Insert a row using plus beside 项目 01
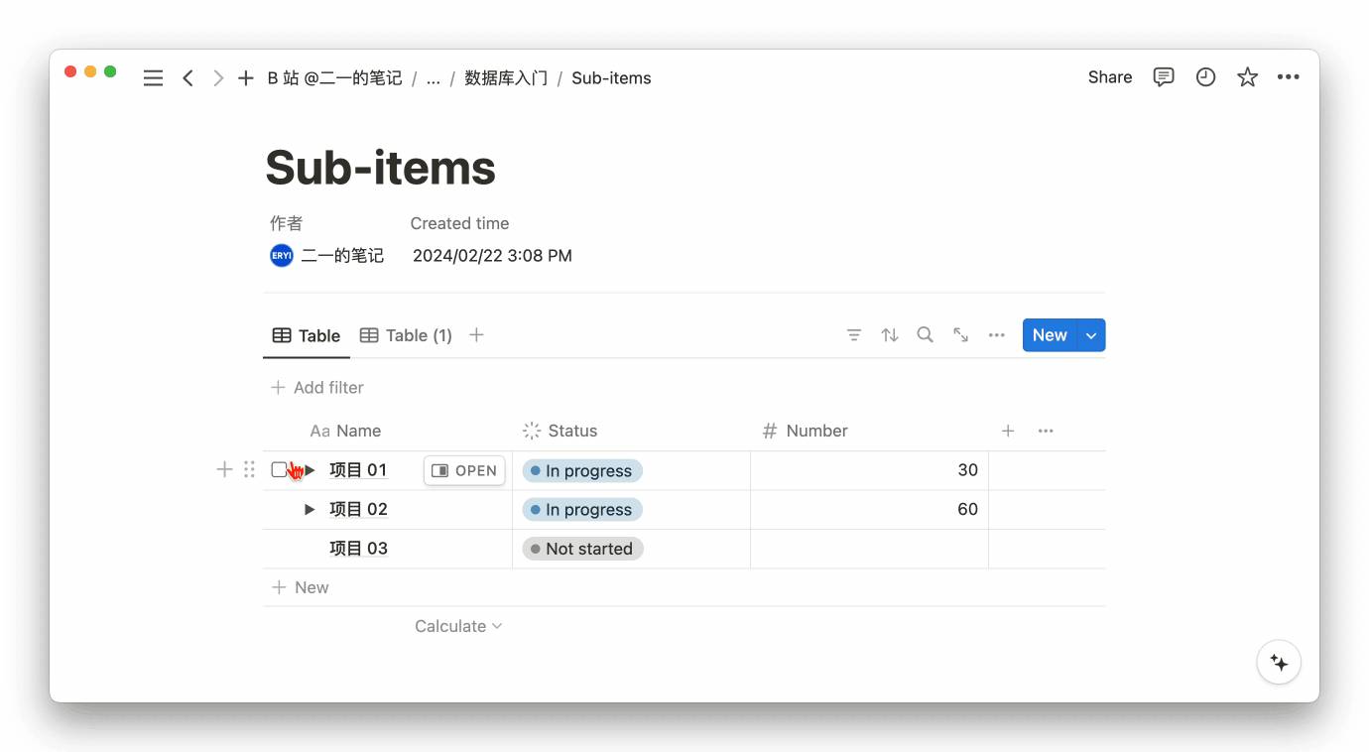Image resolution: width=1369 pixels, height=752 pixels. click(224, 469)
